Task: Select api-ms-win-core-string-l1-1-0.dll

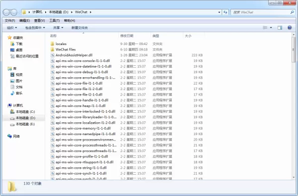Action: point(81,168)
